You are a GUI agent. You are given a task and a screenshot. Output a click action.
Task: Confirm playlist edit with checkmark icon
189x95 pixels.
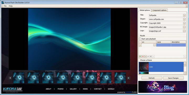148,56
